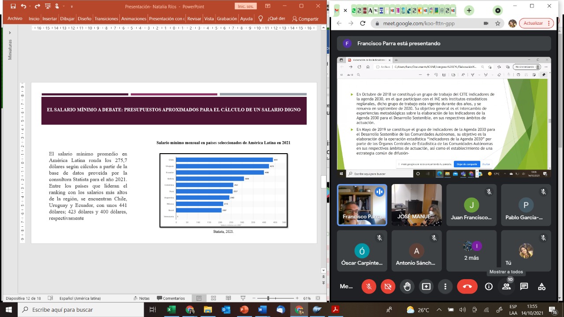Open more options three-dot menu in Meet
Image resolution: width=564 pixels, height=317 pixels.
point(445,286)
